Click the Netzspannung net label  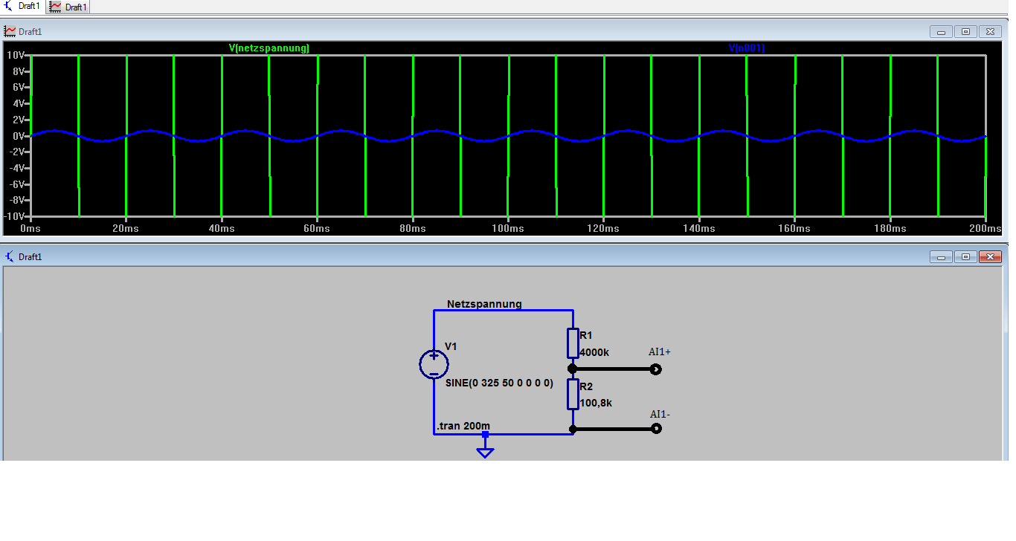484,304
